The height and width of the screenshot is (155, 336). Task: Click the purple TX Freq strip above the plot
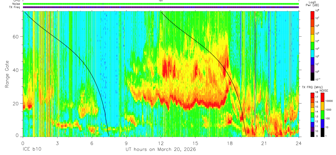161,7
